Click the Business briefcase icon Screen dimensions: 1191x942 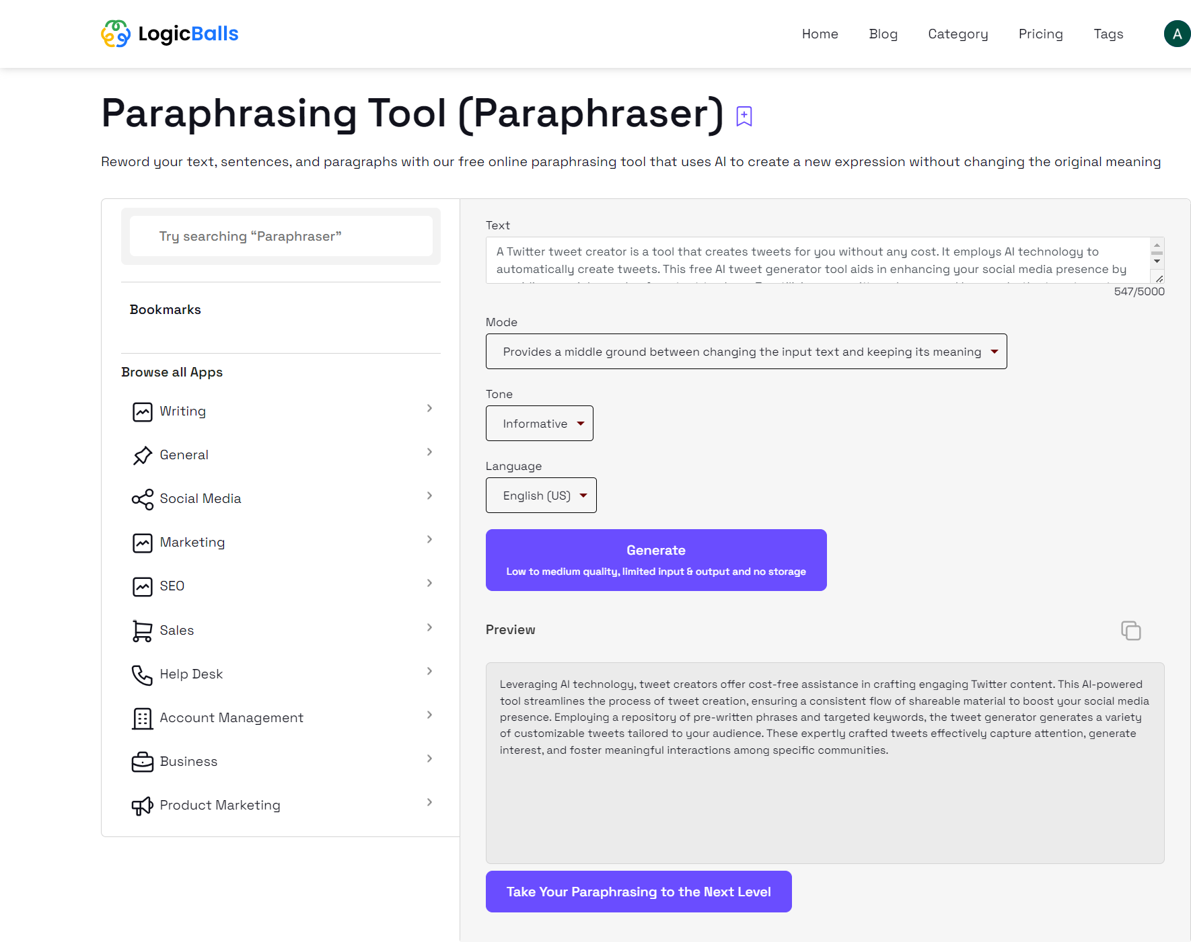[x=143, y=762]
